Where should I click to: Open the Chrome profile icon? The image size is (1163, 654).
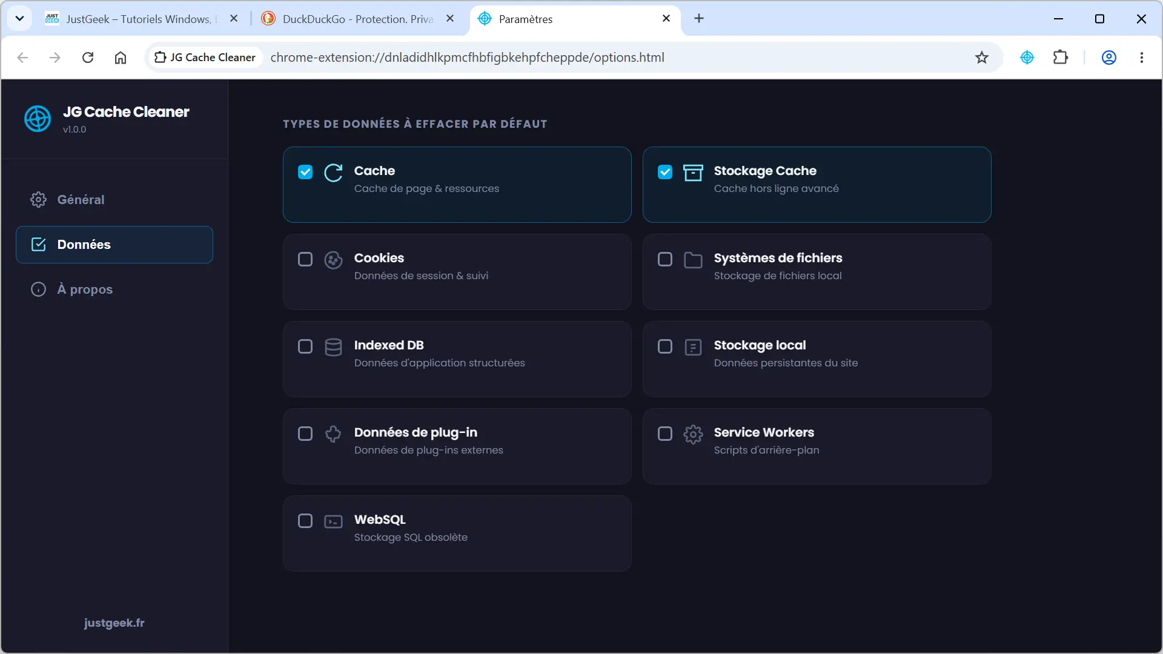(1109, 58)
